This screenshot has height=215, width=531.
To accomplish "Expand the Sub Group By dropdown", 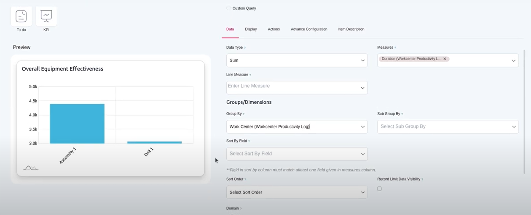I will [x=448, y=126].
